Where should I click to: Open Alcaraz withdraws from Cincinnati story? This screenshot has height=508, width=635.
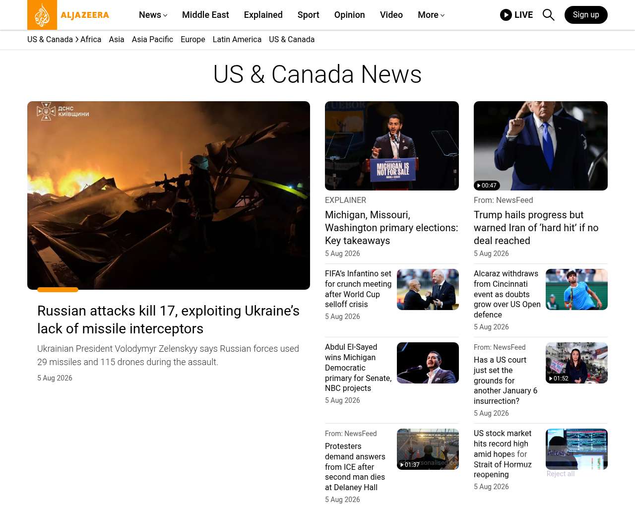[x=507, y=294]
